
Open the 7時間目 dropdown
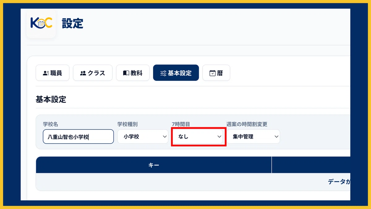coord(198,137)
